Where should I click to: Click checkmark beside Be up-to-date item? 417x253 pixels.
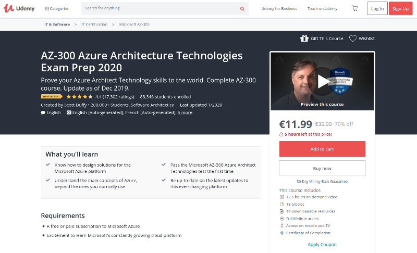[x=164, y=180]
